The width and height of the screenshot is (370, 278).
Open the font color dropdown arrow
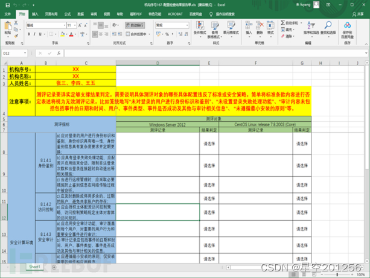(75, 34)
